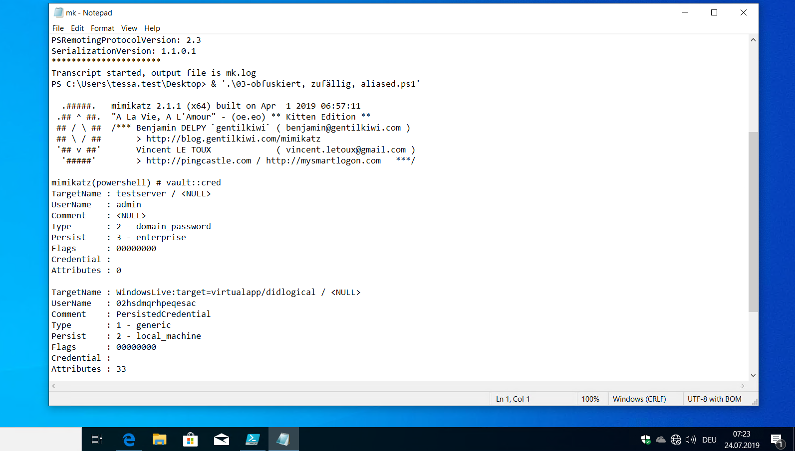Click the 'mimikatz 2.1.1 (x64)' banner line
795x451 pixels.
click(x=236, y=106)
